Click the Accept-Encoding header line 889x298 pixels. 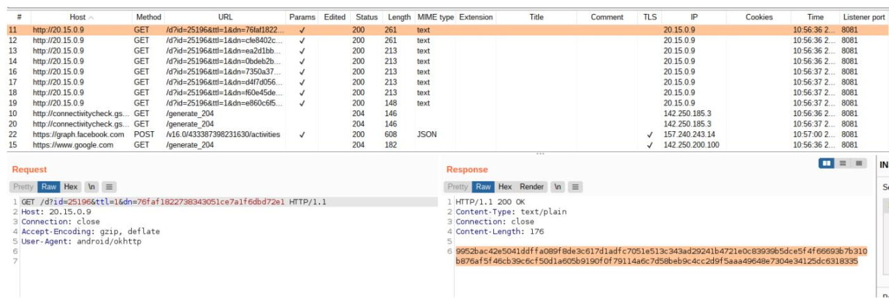(90, 231)
